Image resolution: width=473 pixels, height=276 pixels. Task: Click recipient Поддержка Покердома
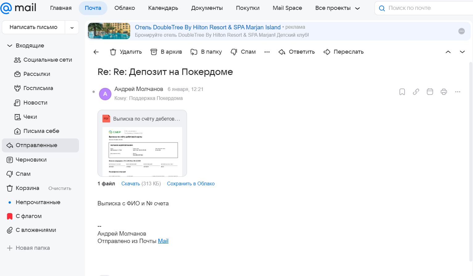(156, 98)
